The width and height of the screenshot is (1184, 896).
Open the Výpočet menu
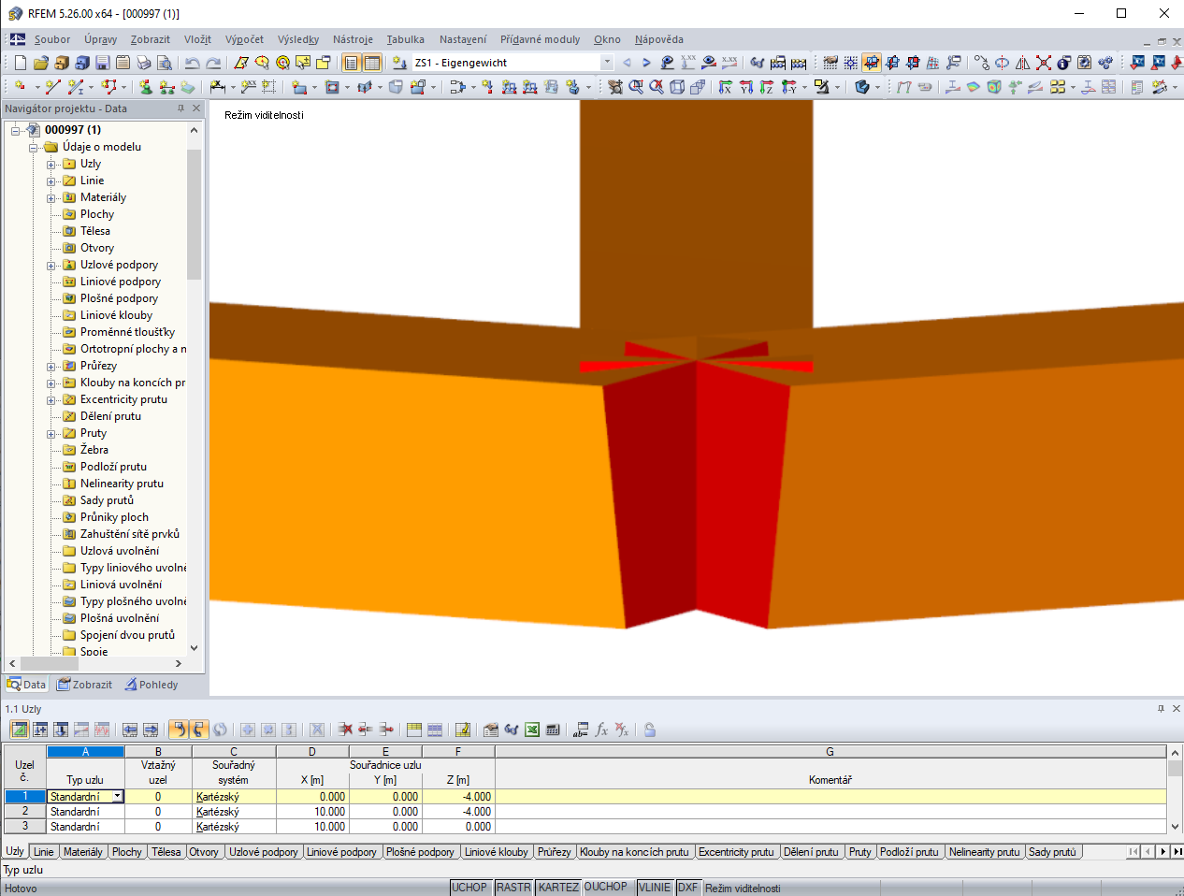pyautogui.click(x=244, y=39)
